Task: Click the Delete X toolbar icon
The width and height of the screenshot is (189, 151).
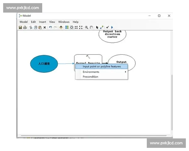Action: (x=45, y=27)
